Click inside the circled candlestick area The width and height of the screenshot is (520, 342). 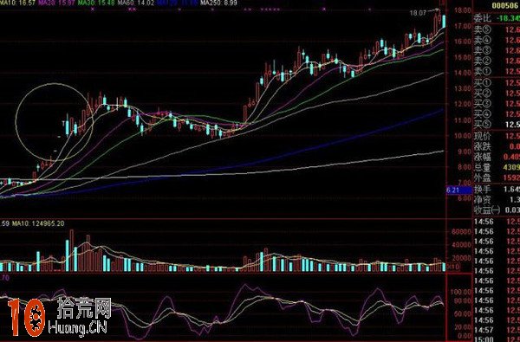pyautogui.click(x=55, y=122)
